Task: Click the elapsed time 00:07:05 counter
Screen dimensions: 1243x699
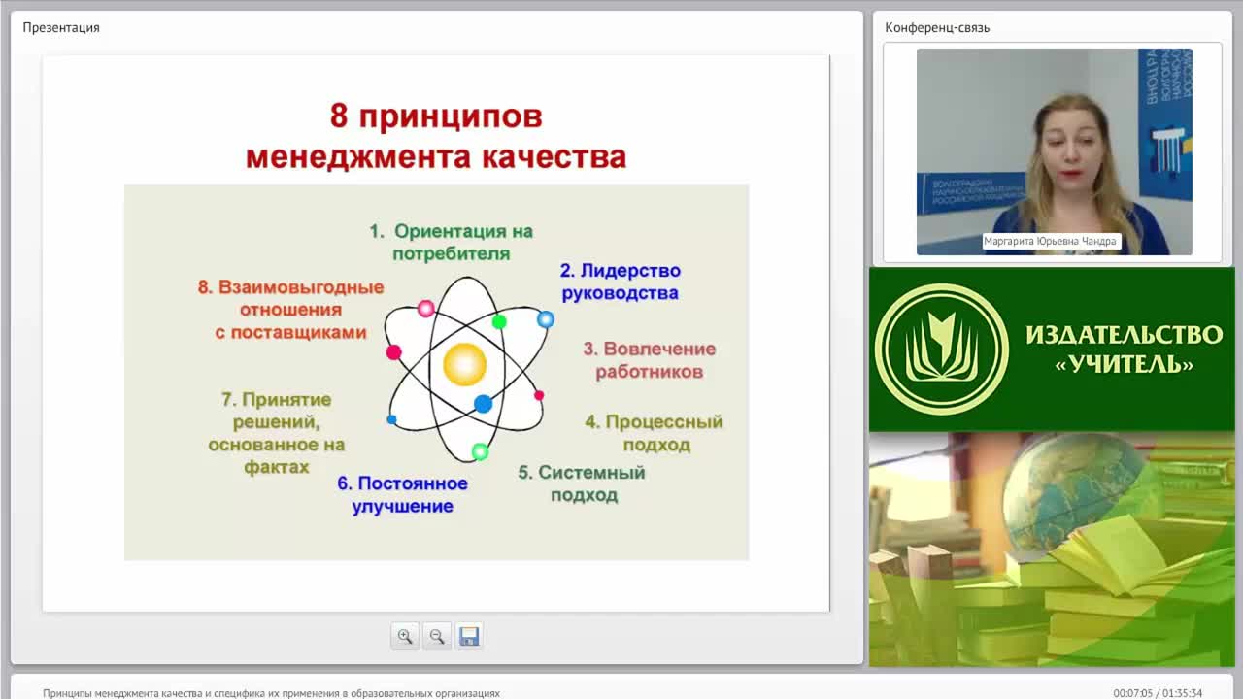Action: click(x=1132, y=693)
